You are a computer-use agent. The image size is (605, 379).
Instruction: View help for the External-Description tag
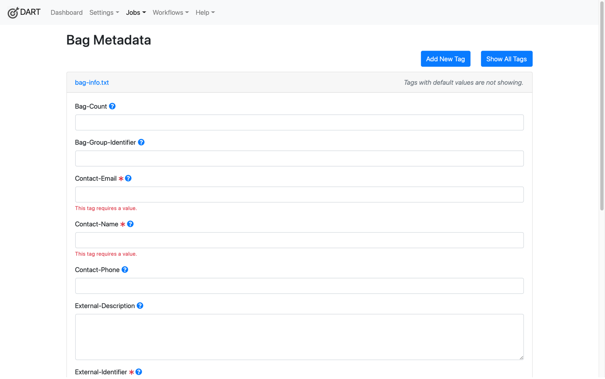140,306
